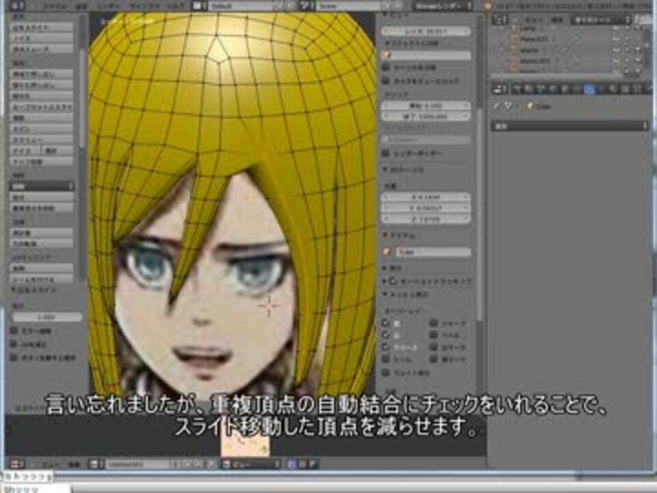Collapse the メッシュ表示 panel

point(385,294)
